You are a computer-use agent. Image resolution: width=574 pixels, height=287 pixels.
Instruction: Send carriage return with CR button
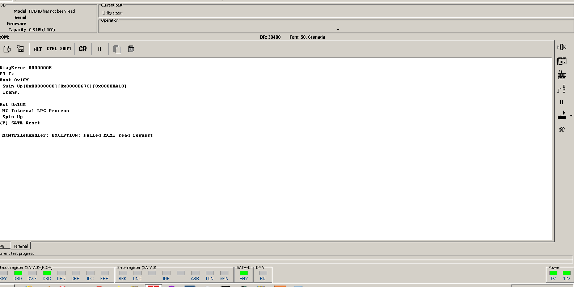click(x=83, y=49)
